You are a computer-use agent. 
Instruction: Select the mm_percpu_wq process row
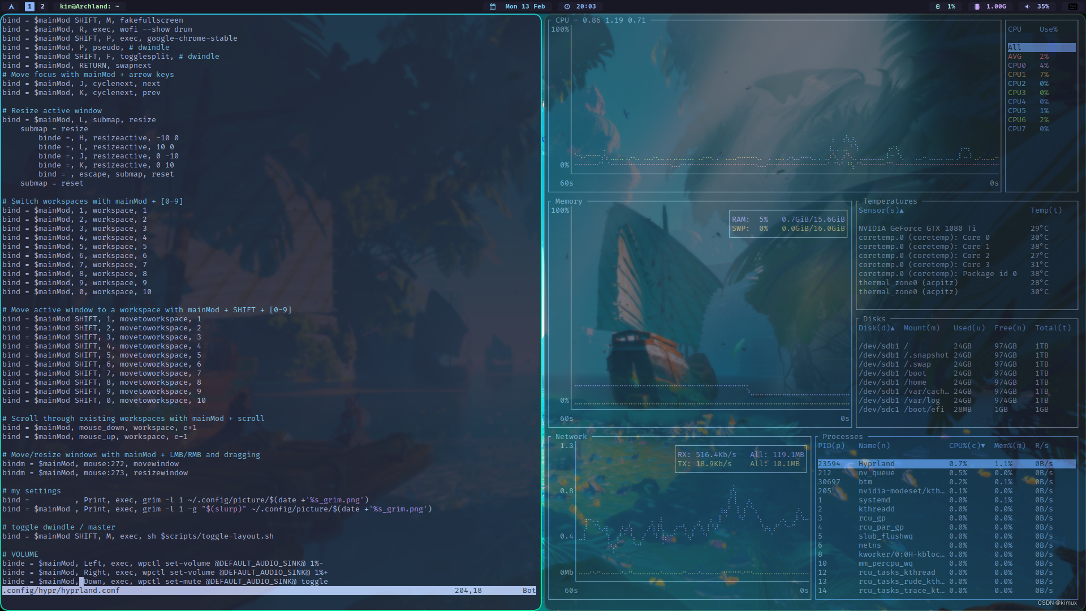946,563
